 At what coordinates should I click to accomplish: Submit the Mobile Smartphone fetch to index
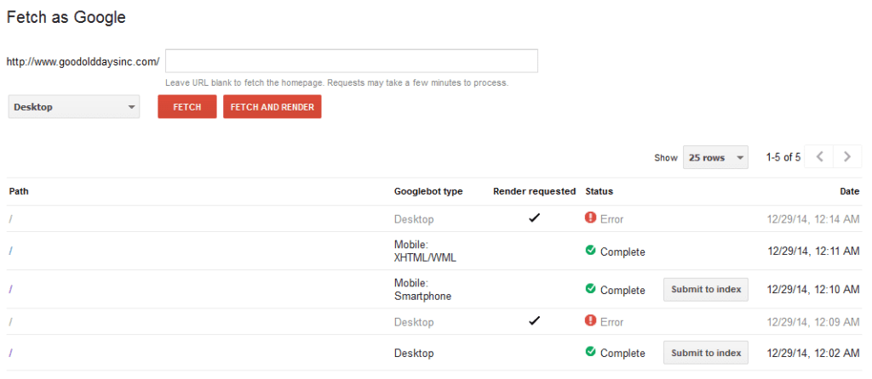(706, 290)
